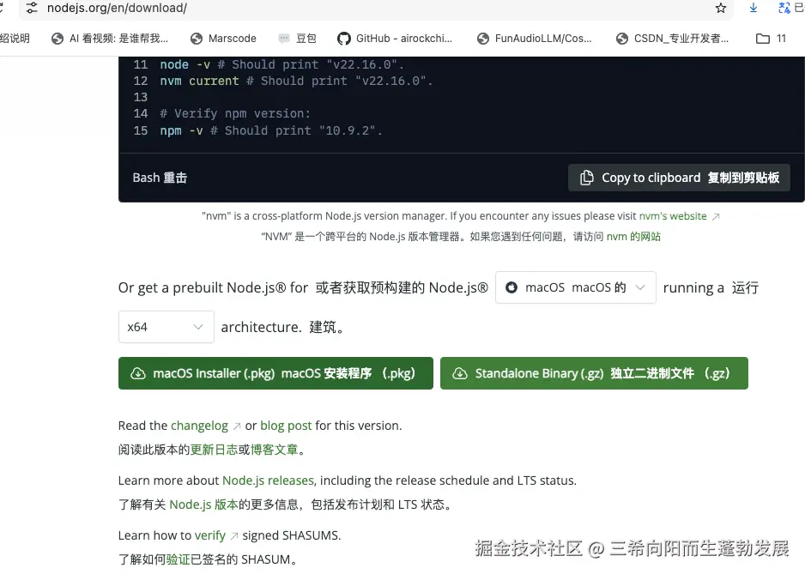Click globe icon of CSDN bookmark
The height and width of the screenshot is (574, 805).
(621, 39)
